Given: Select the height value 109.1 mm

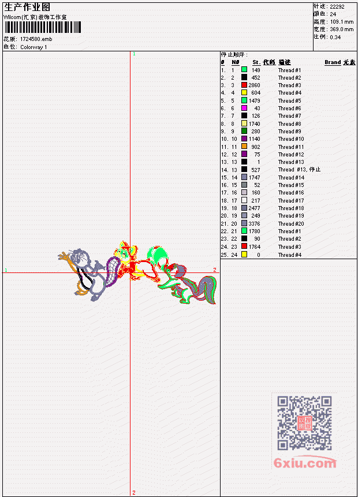Looking at the screenshot, I should coord(342,22).
